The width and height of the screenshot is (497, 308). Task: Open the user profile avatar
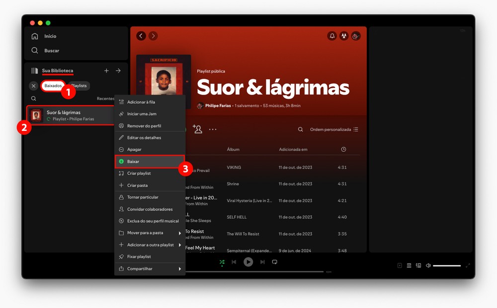coord(356,36)
